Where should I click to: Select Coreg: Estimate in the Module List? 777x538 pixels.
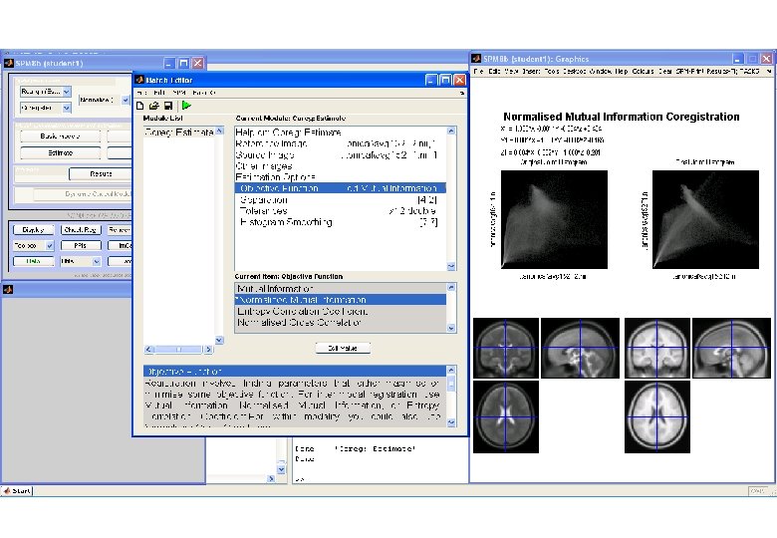tap(179, 133)
